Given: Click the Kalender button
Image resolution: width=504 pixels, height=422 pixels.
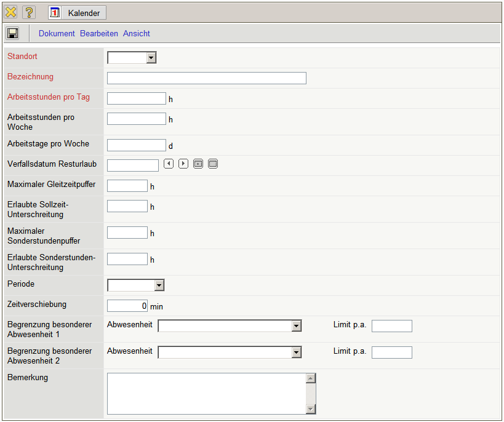Looking at the screenshot, I should tap(78, 13).
